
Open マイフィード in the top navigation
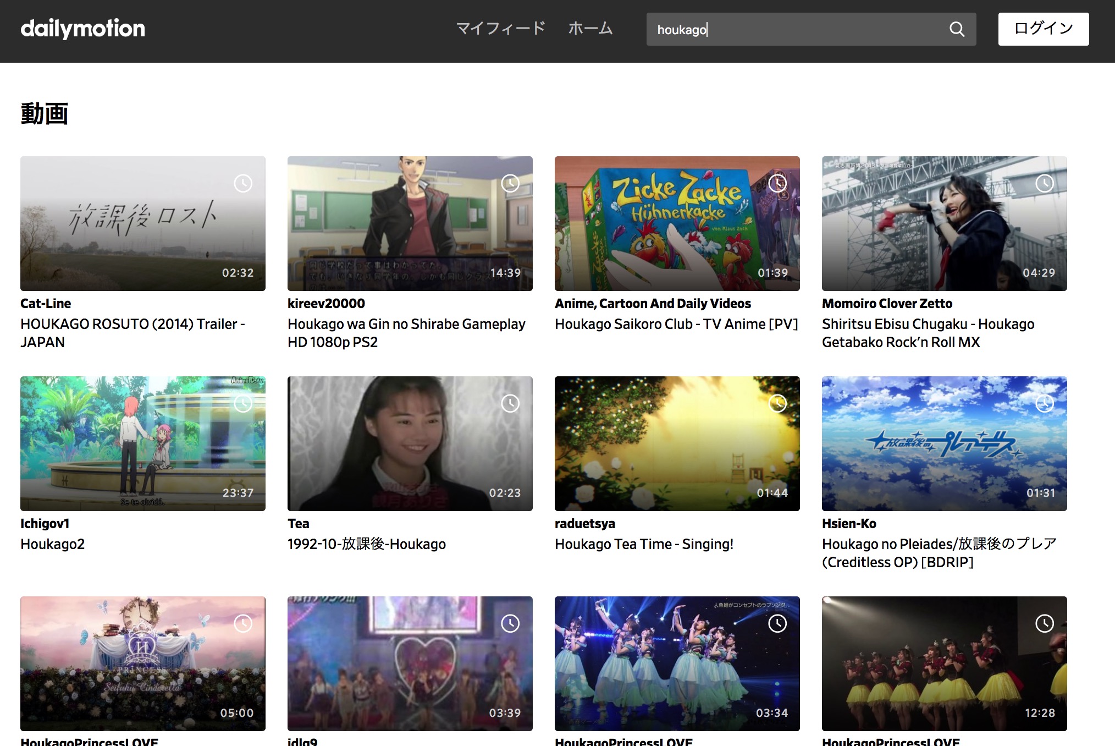point(501,28)
